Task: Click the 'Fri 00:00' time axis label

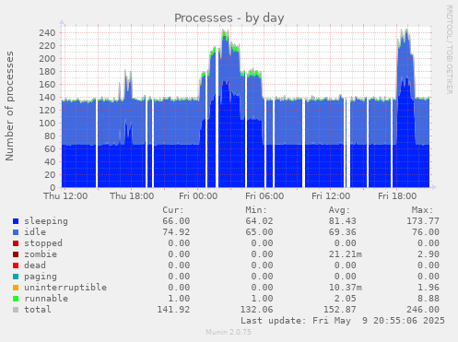Action: coord(198,196)
